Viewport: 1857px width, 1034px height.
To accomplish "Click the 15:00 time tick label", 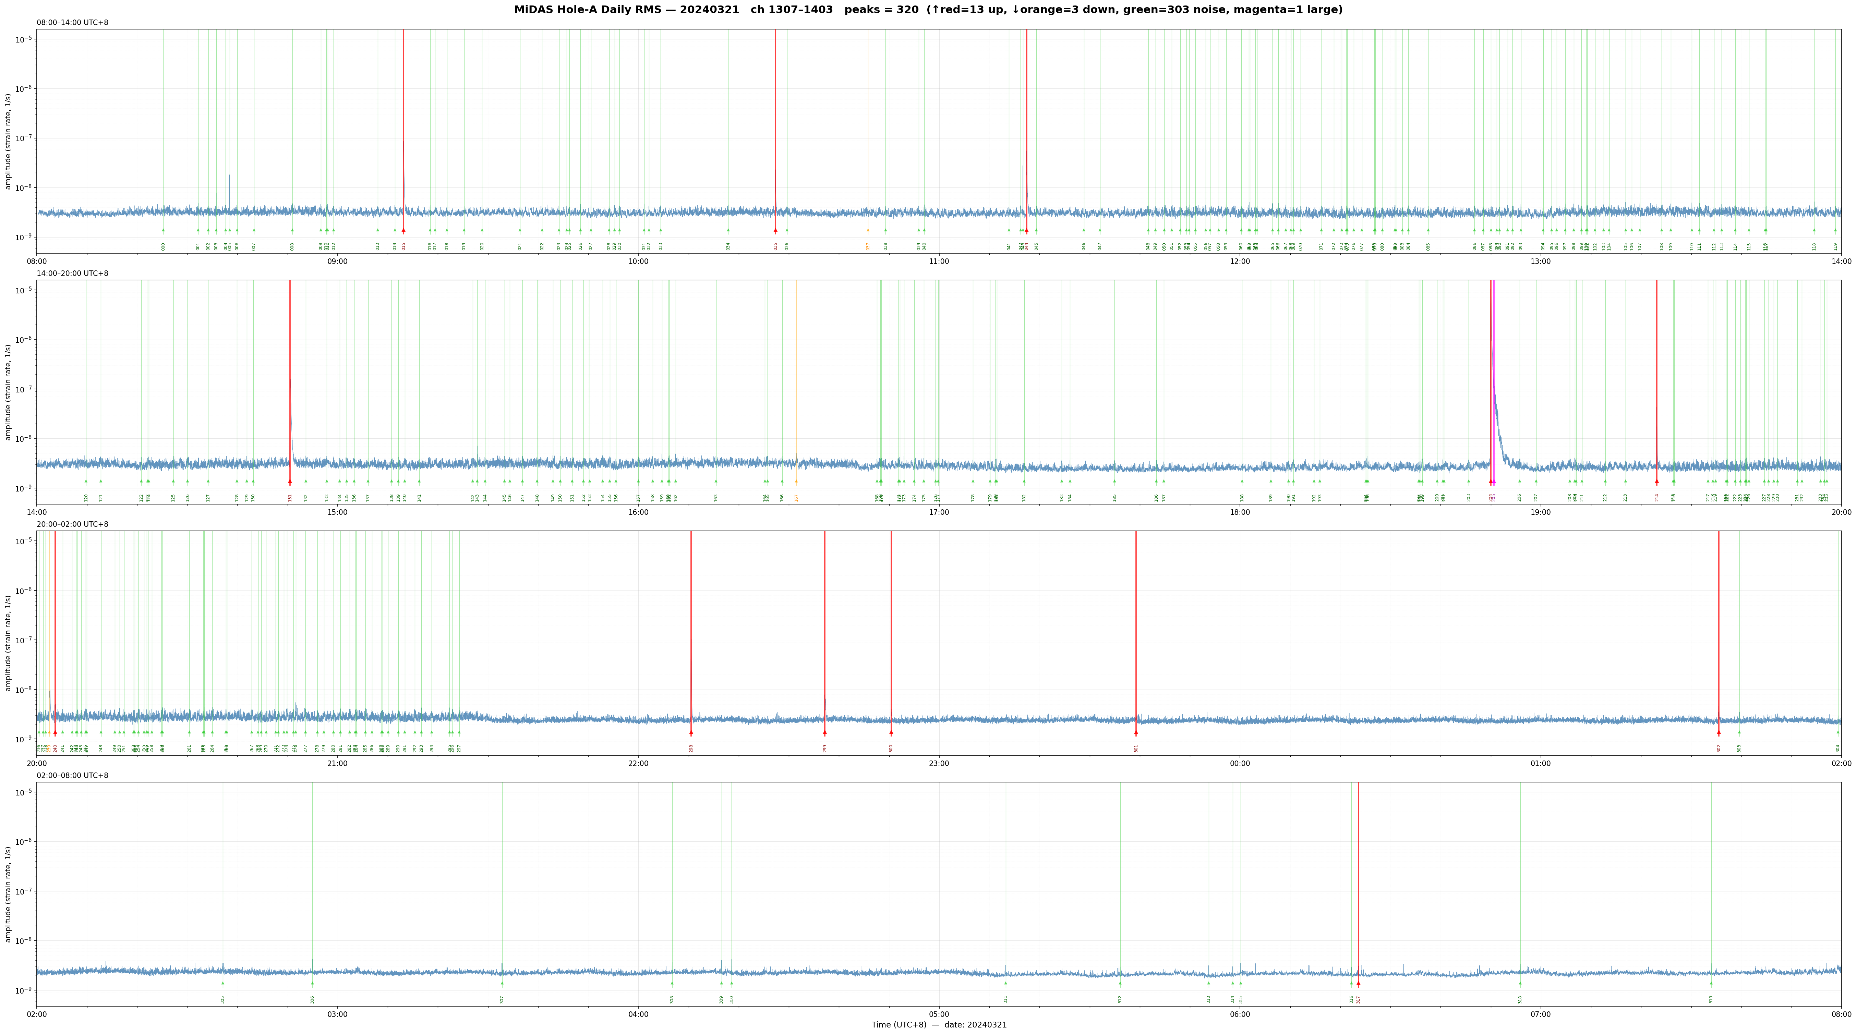I will (x=337, y=512).
